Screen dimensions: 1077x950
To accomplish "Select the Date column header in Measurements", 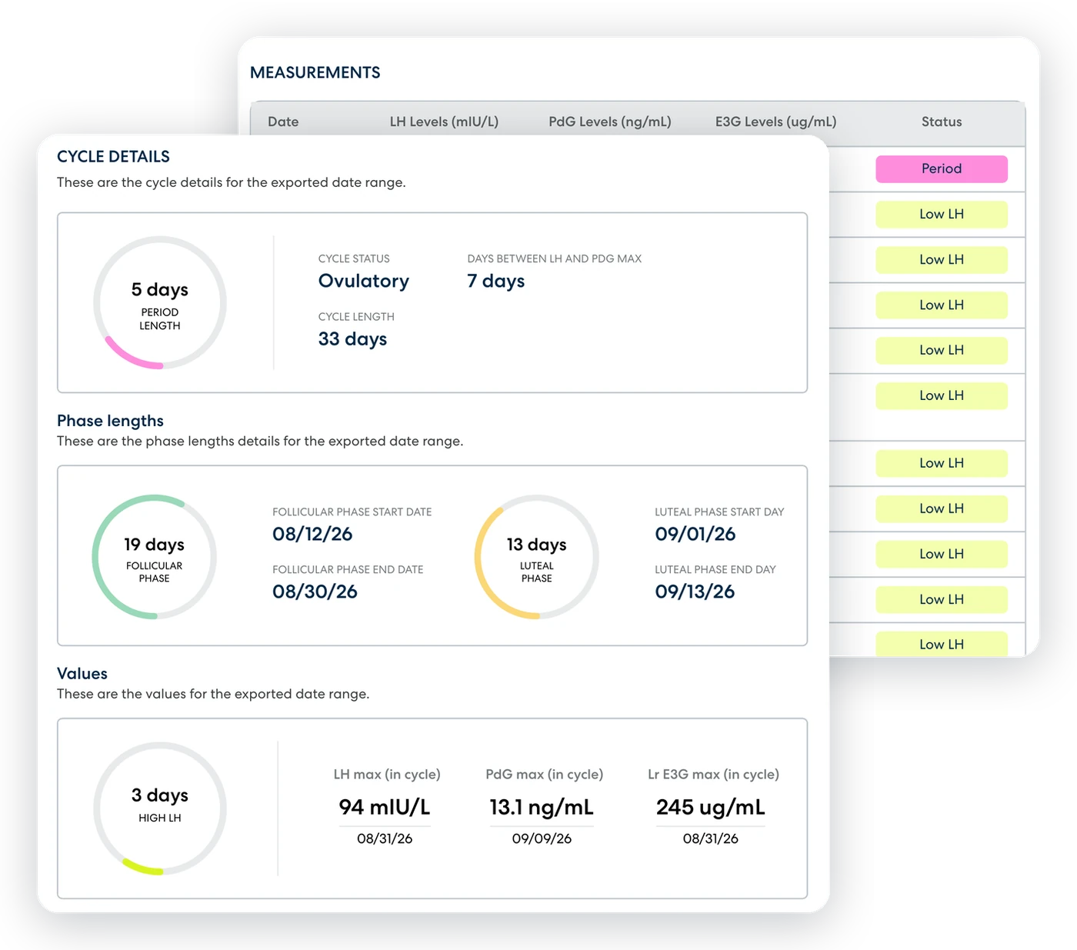I will (283, 122).
